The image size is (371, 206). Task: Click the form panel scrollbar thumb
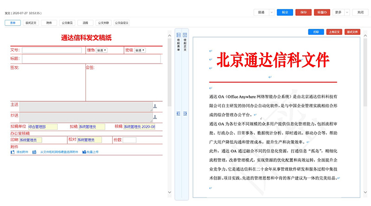pyautogui.click(x=170, y=73)
